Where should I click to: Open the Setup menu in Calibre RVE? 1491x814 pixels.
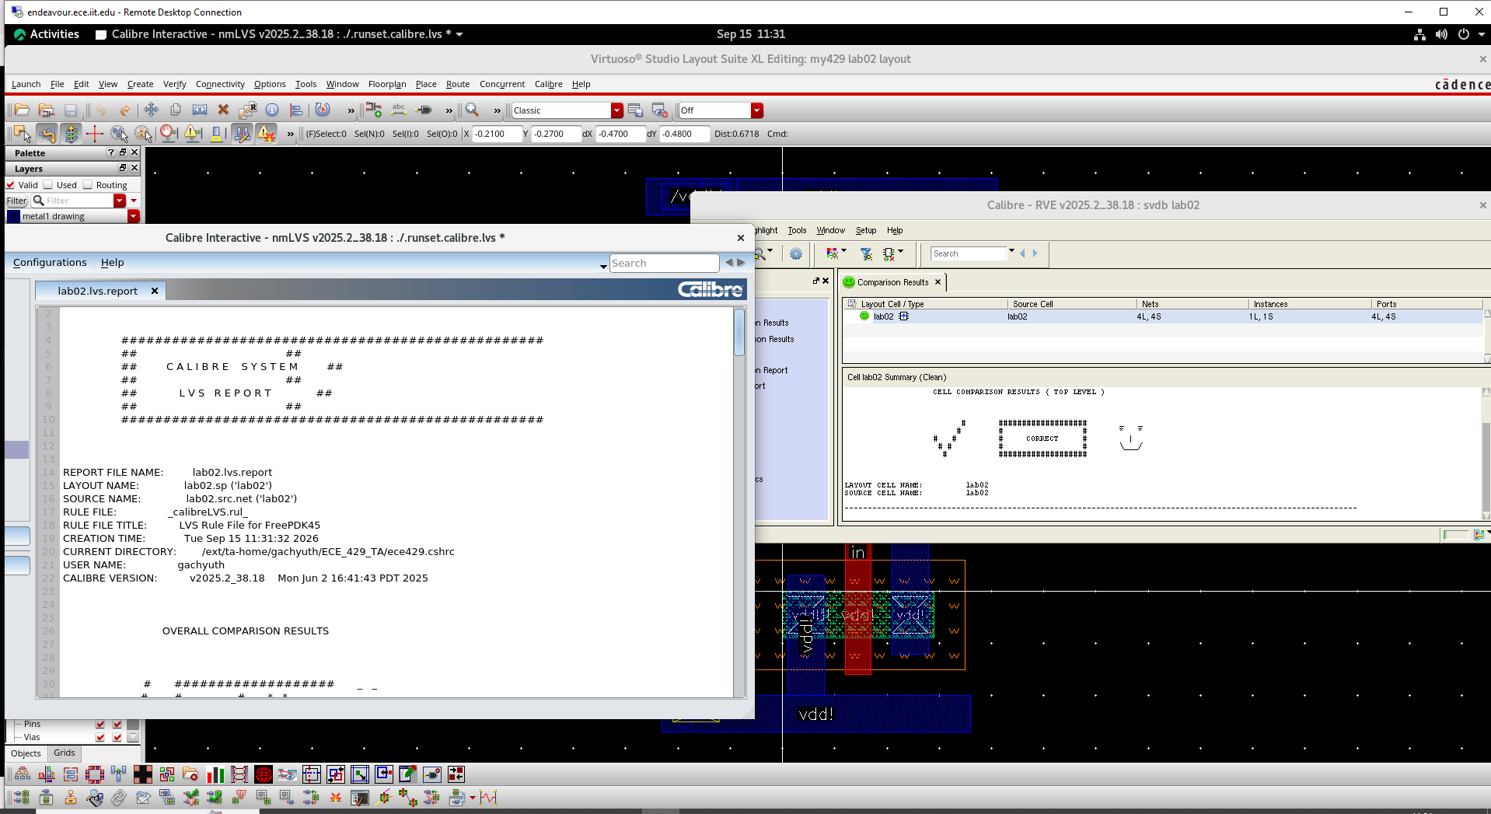click(866, 230)
